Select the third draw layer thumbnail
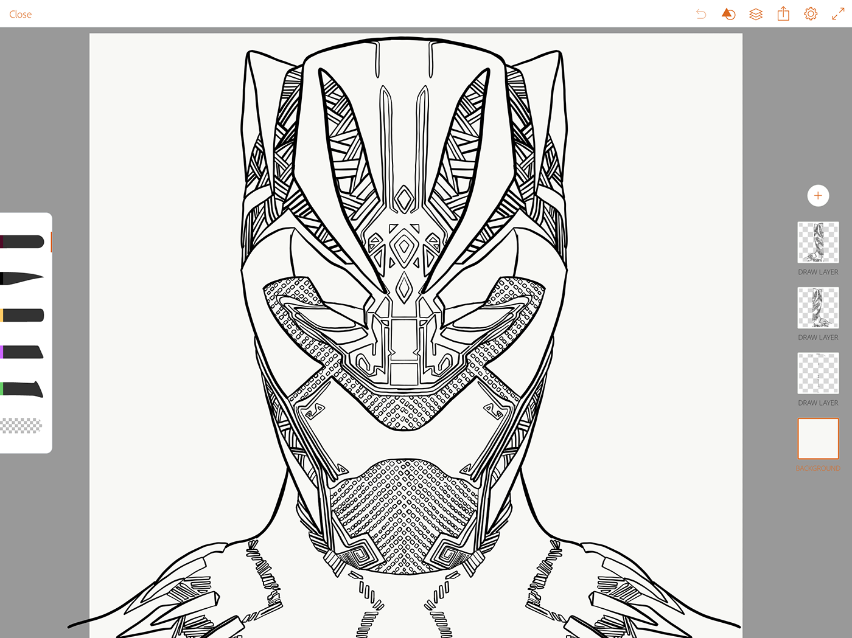Screen dimensions: 852x638 [818, 373]
